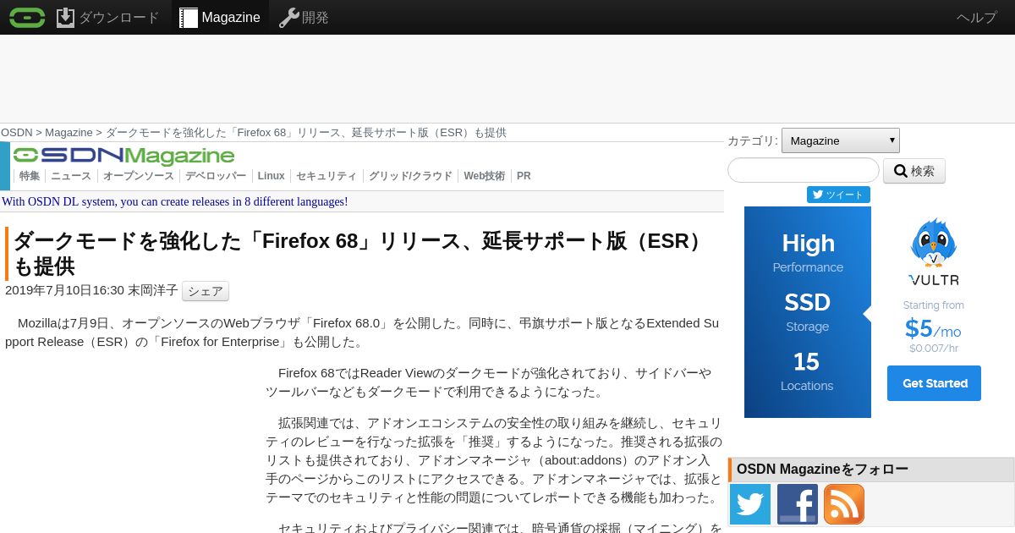Click the 検索 search button
This screenshot has width=1015, height=533.
[914, 171]
